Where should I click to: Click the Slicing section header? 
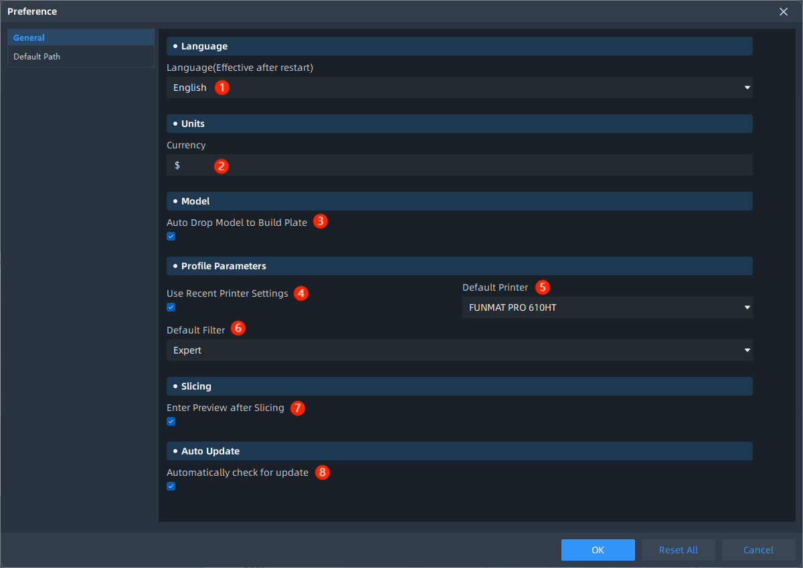click(x=459, y=386)
